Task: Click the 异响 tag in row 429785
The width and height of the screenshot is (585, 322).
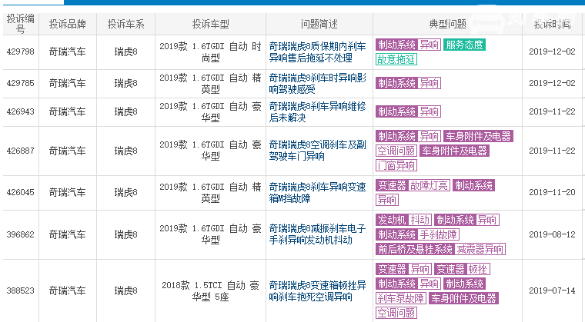Action: [429, 83]
